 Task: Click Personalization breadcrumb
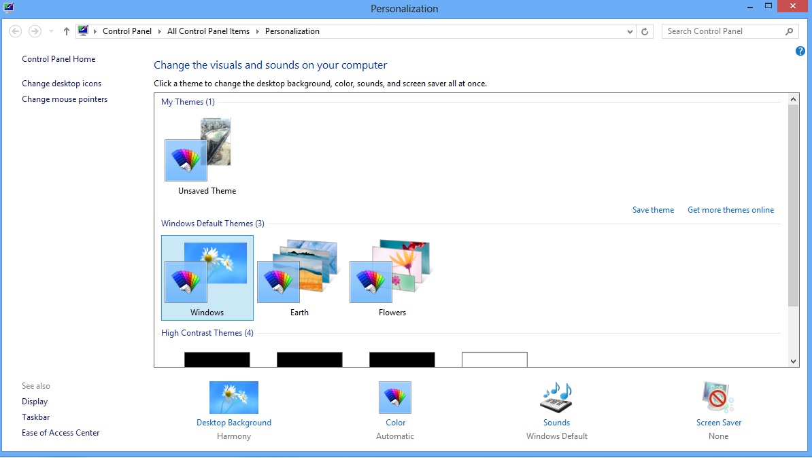click(x=292, y=31)
